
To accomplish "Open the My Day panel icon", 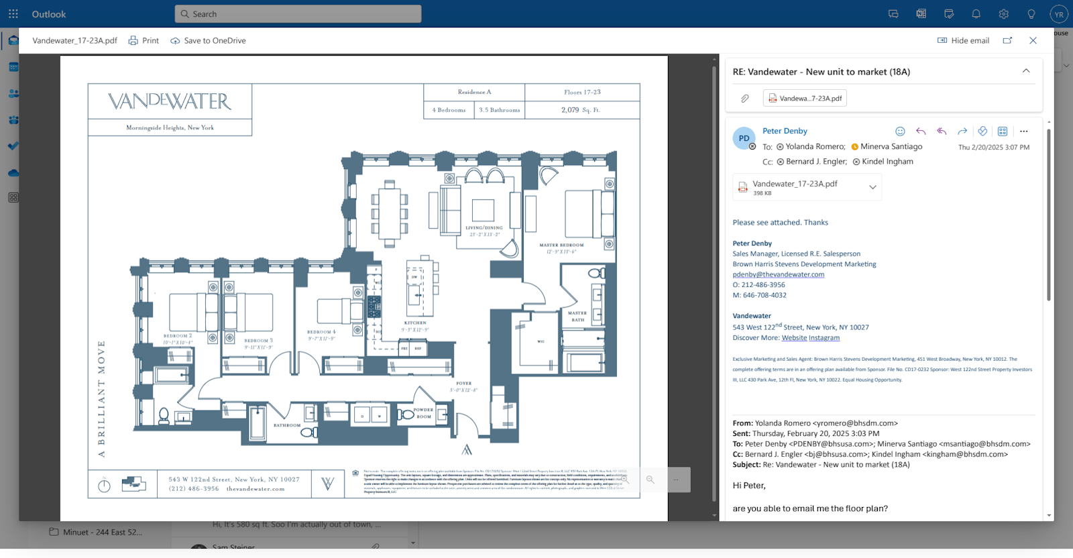I will point(949,14).
